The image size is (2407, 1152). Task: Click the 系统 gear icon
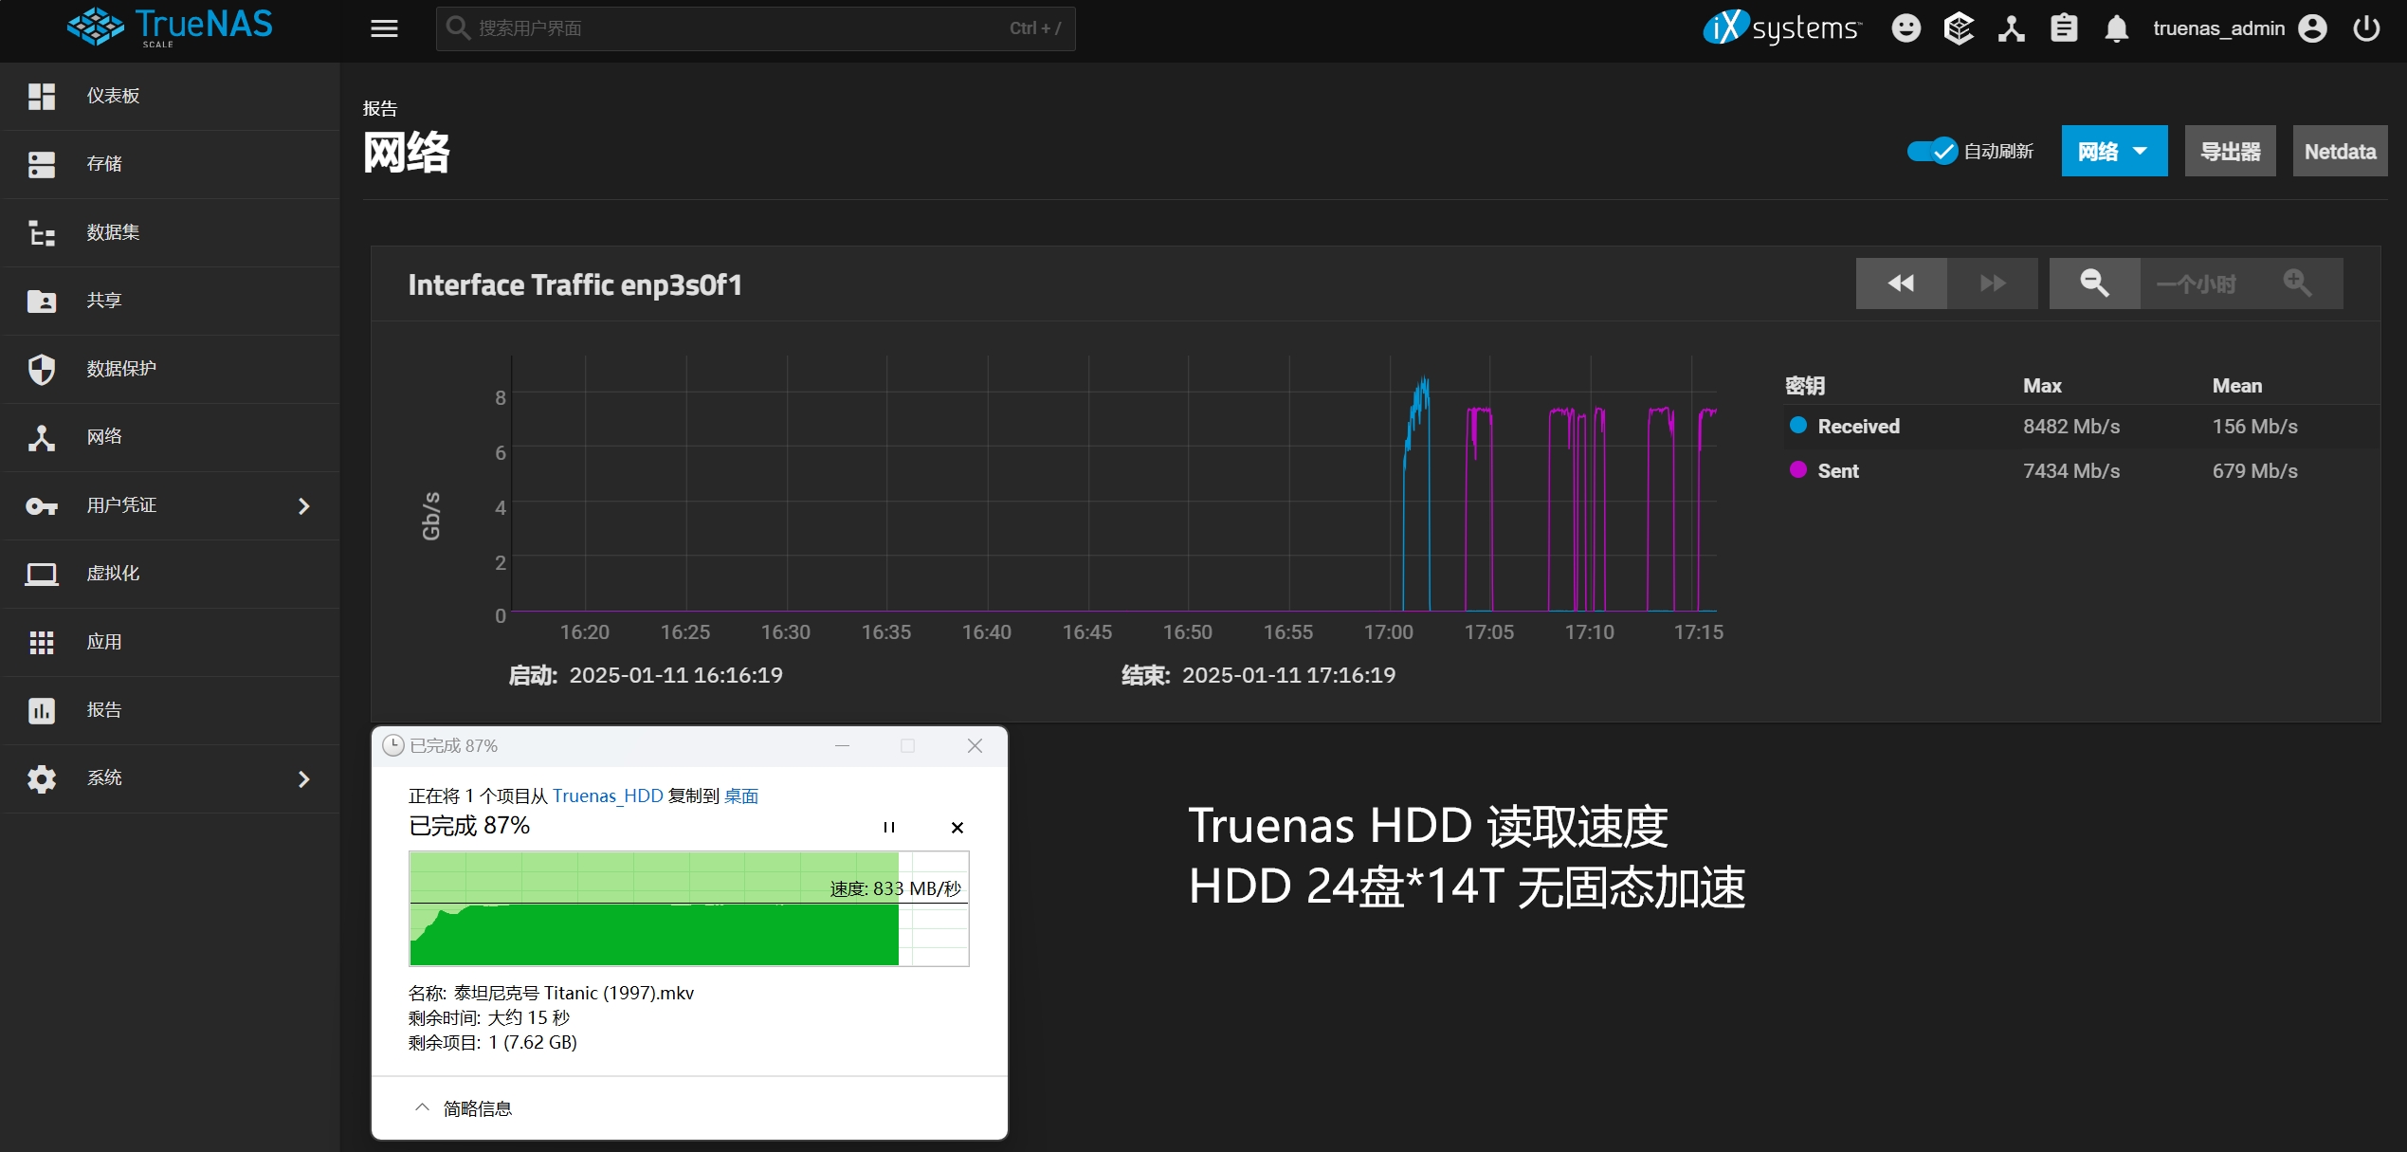pyautogui.click(x=41, y=778)
